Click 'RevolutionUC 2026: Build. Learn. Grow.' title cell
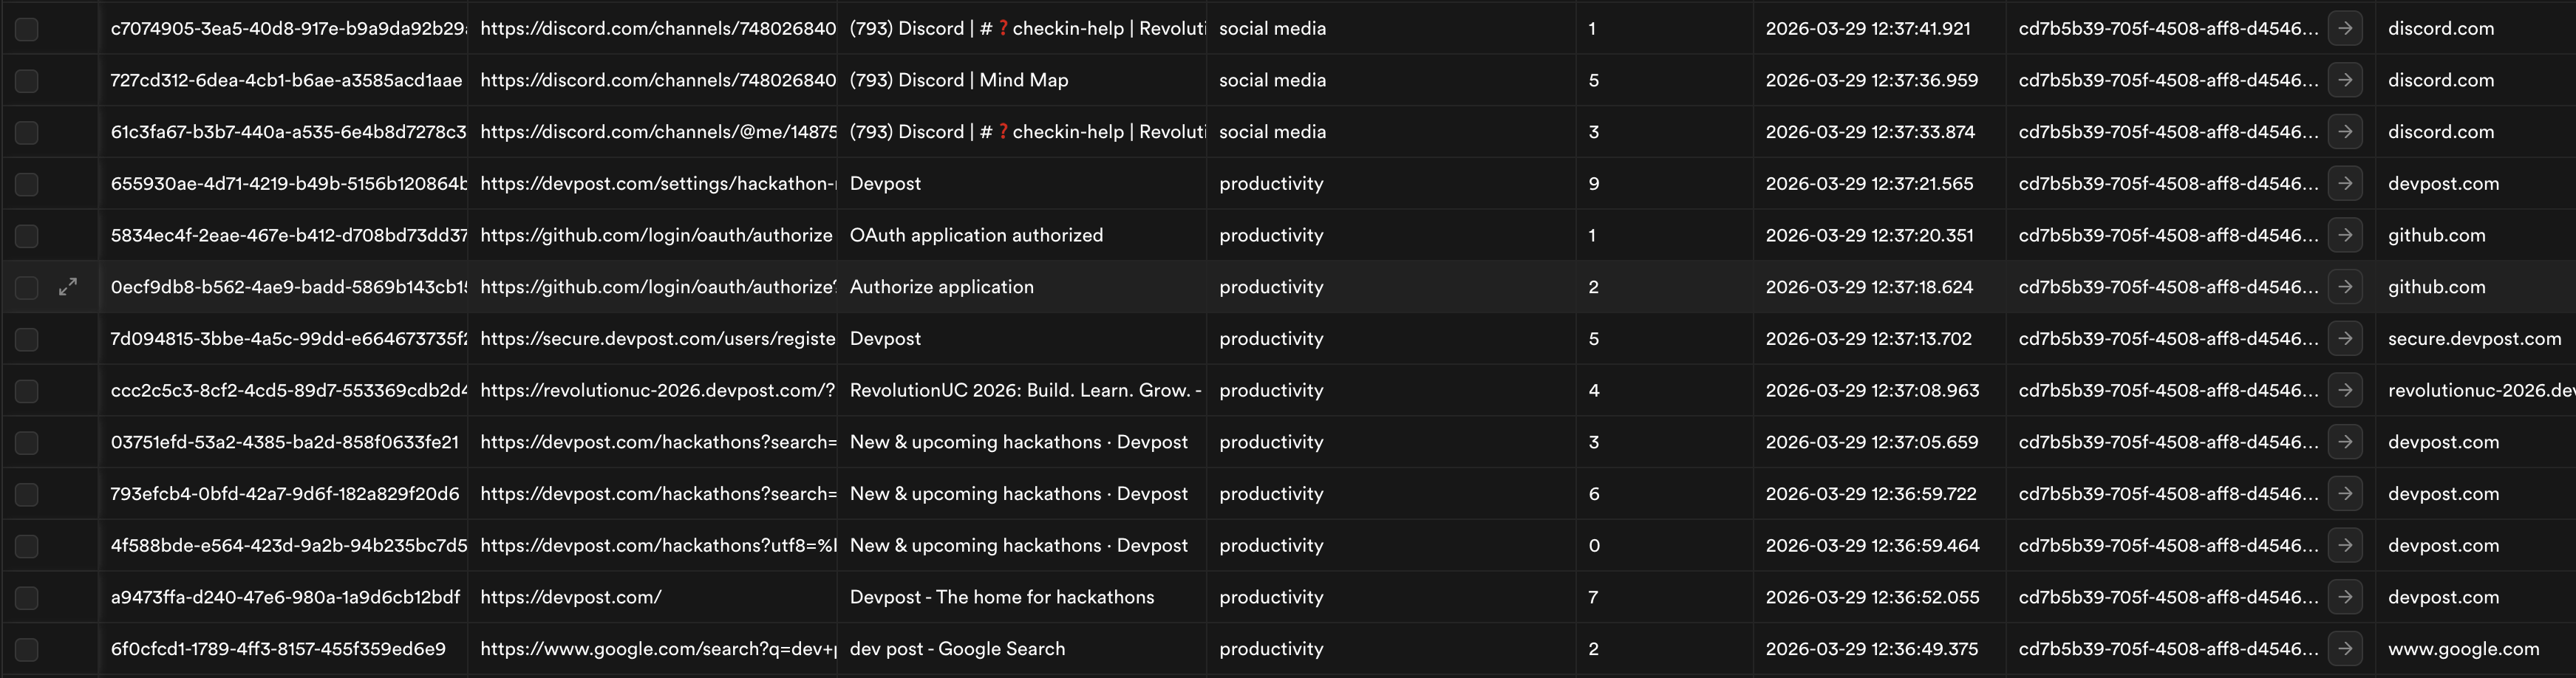This screenshot has width=2576, height=678. [x=1022, y=390]
